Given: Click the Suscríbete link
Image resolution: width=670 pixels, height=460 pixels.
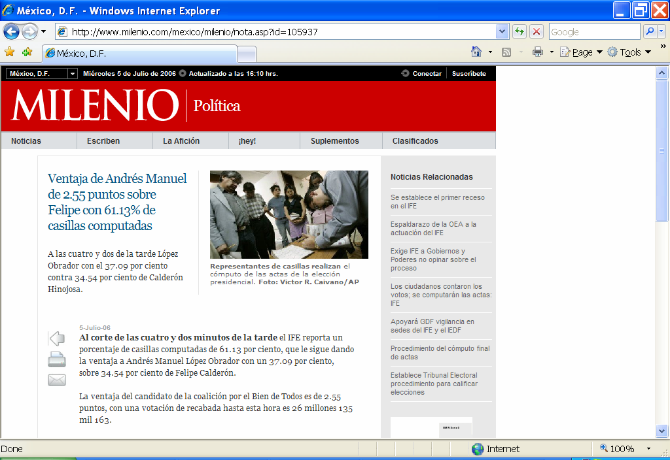Looking at the screenshot, I should [x=468, y=73].
